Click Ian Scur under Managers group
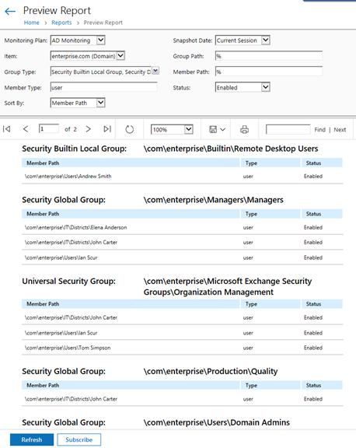The height and width of the screenshot is (448, 356). point(61,257)
